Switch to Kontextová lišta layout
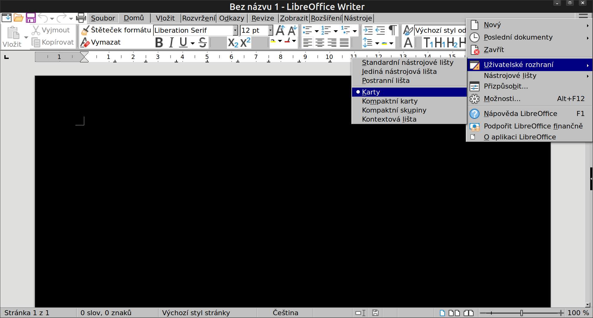Screen dimensions: 593x318 pyautogui.click(x=409, y=119)
